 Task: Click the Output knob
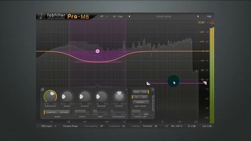click(x=119, y=97)
